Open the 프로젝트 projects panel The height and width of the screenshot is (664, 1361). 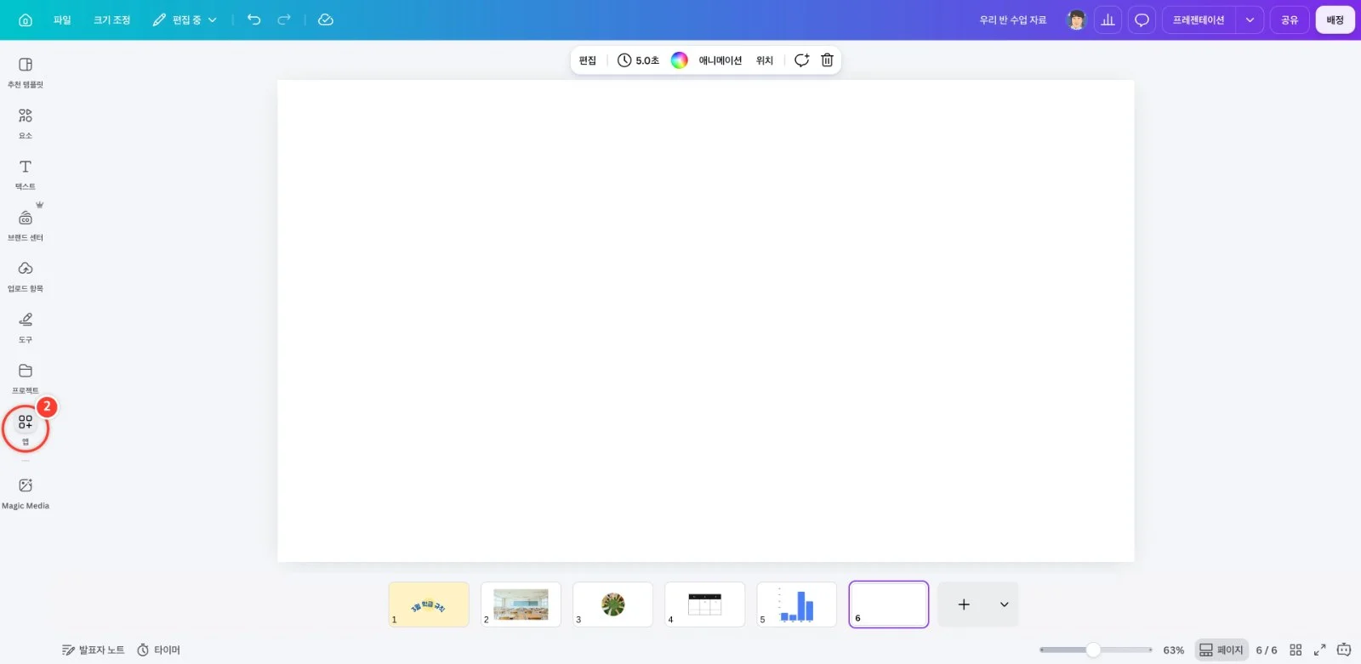coord(26,379)
